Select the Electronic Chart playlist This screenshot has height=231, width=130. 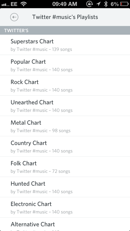65,207
